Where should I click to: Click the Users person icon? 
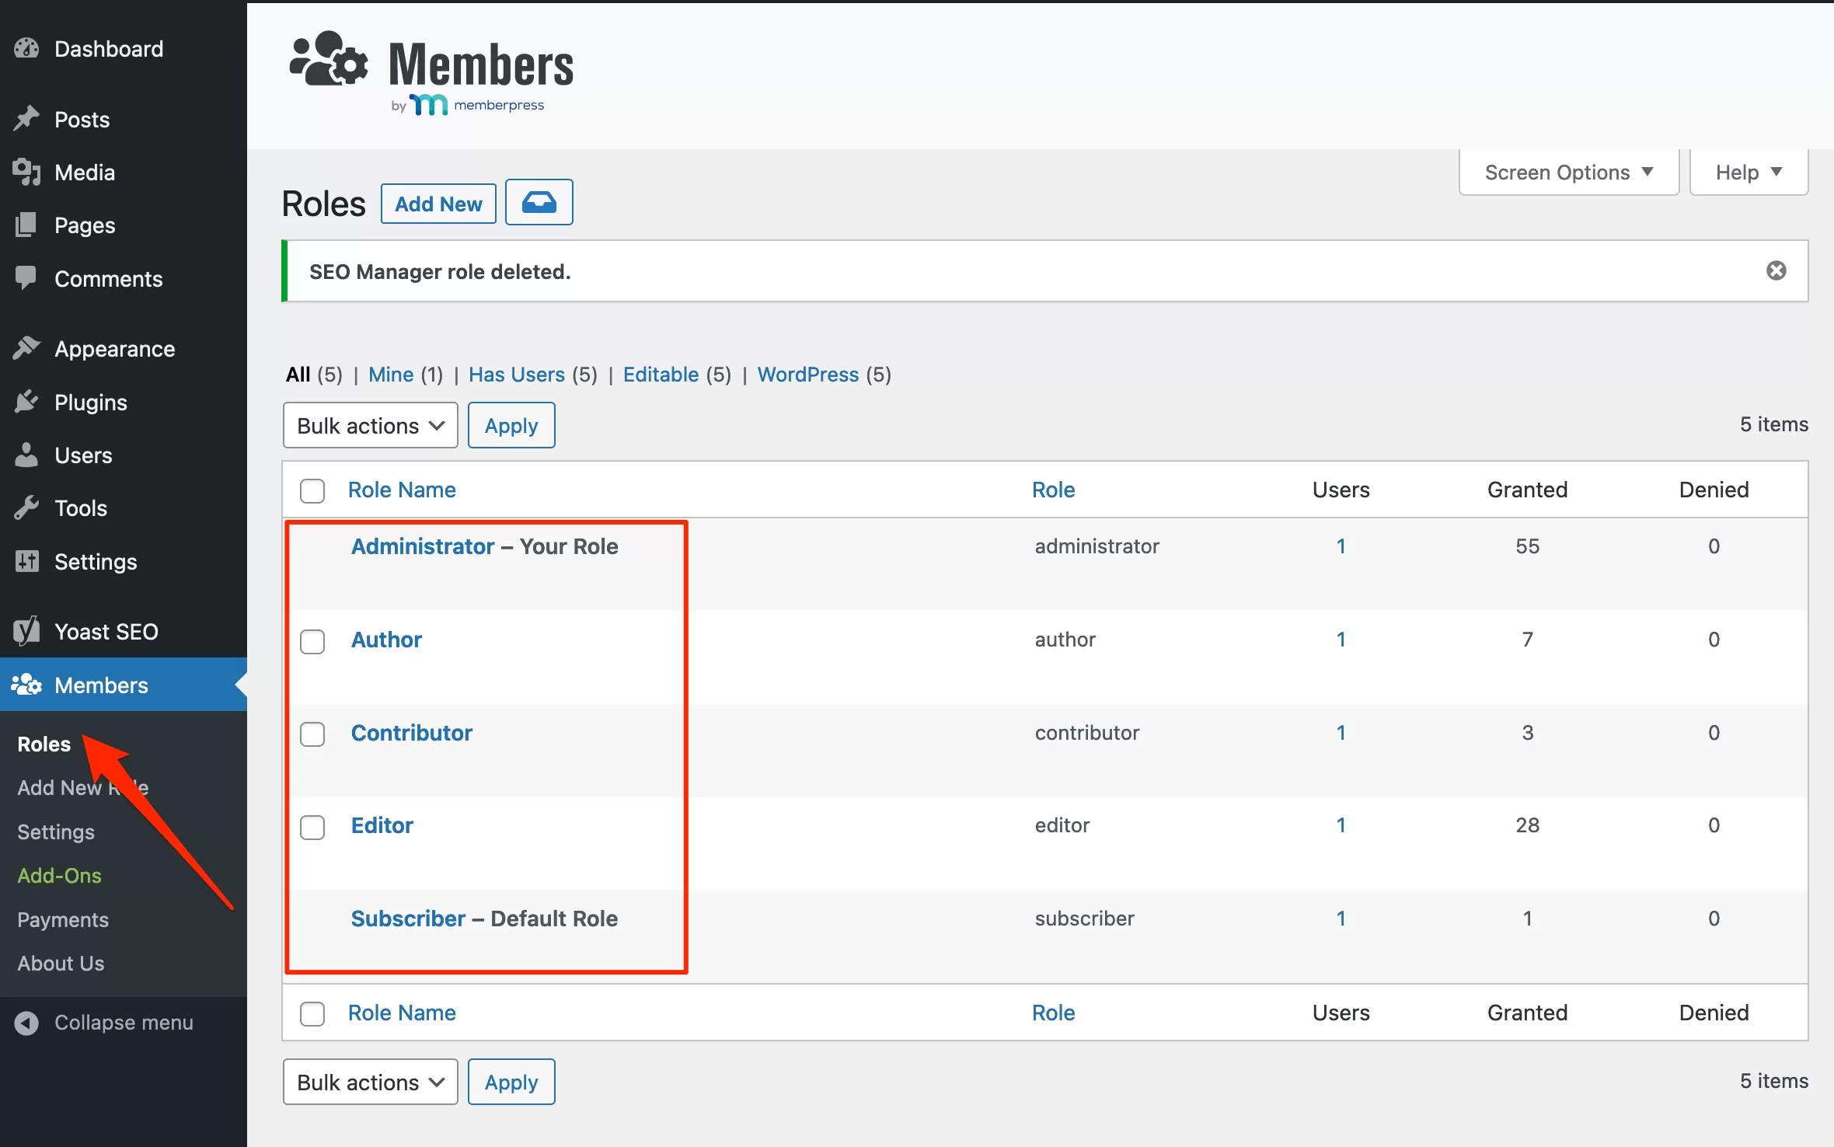tap(26, 455)
